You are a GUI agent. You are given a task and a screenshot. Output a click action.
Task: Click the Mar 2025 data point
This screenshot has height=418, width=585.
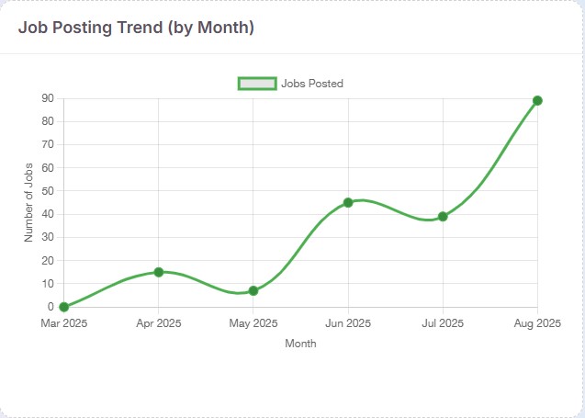click(63, 307)
